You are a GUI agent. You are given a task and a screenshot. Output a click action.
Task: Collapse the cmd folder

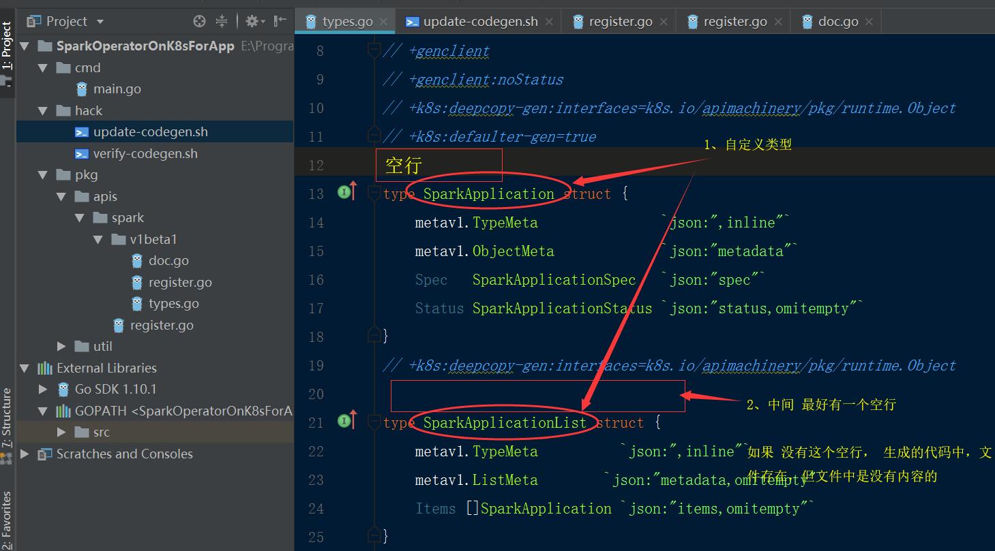44,68
